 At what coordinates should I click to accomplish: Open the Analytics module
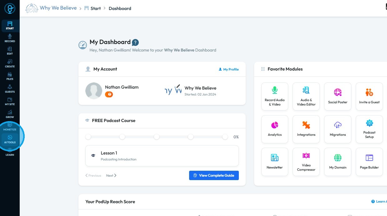tap(274, 129)
